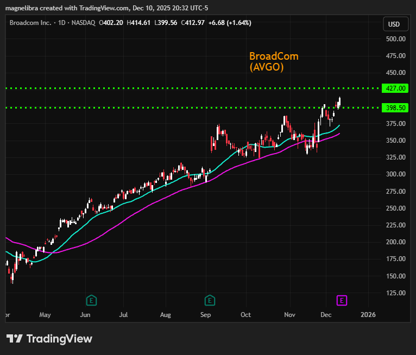Click the 450.00 price axis label

click(x=396, y=73)
